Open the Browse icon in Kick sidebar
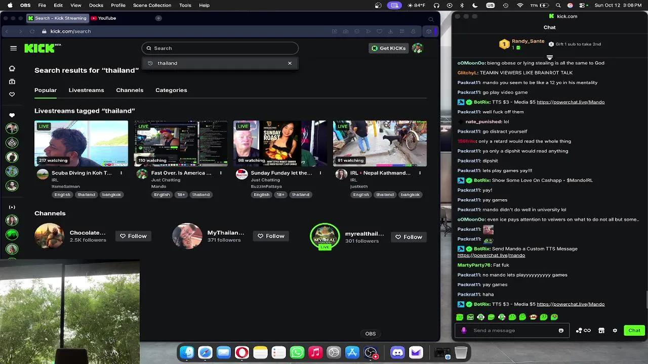Image resolution: width=648 pixels, height=364 pixels. click(x=12, y=81)
